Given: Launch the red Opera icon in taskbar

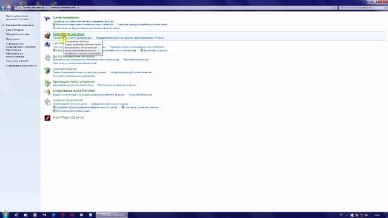Looking at the screenshot, I should [x=72, y=215].
